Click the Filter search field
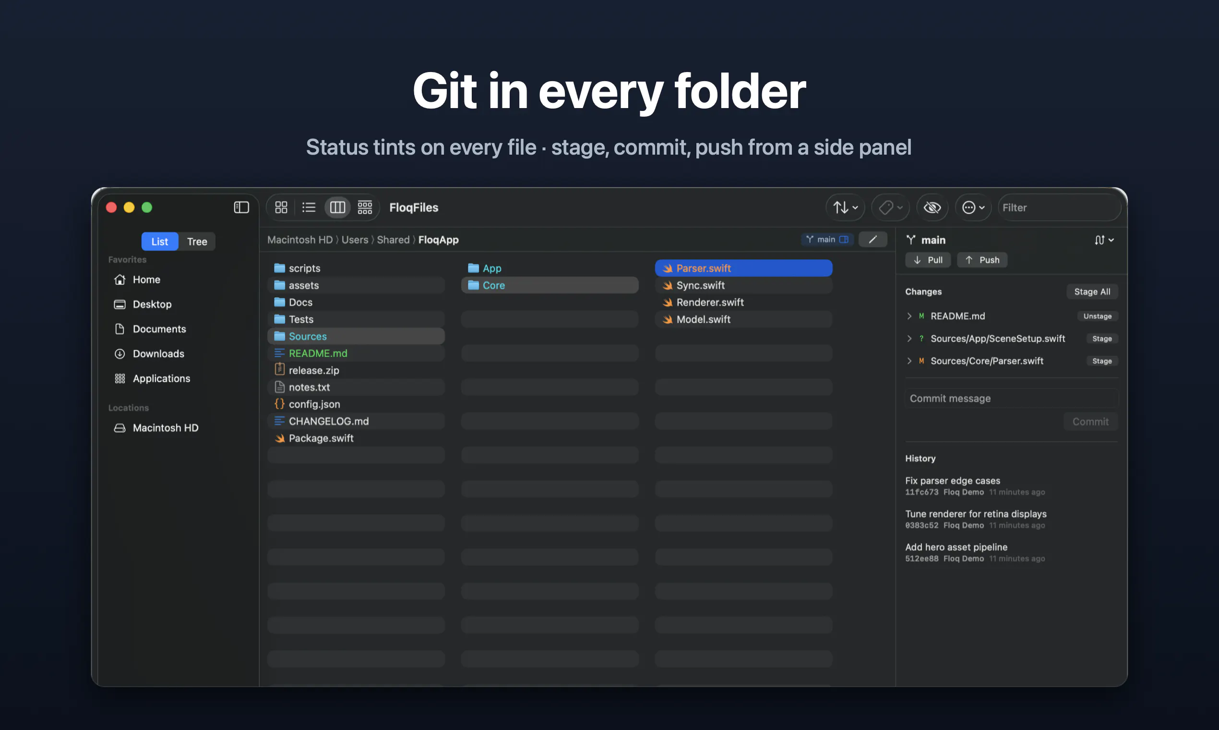Viewport: 1219px width, 730px height. tap(1060, 207)
